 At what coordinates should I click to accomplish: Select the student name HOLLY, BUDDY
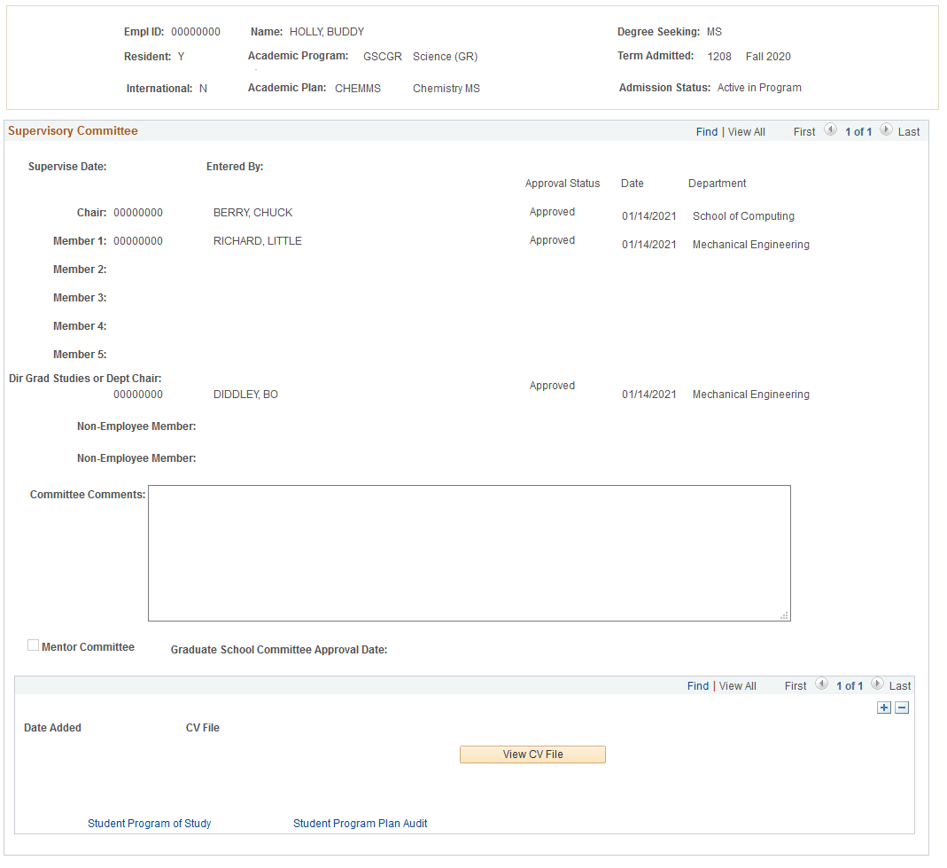(327, 31)
